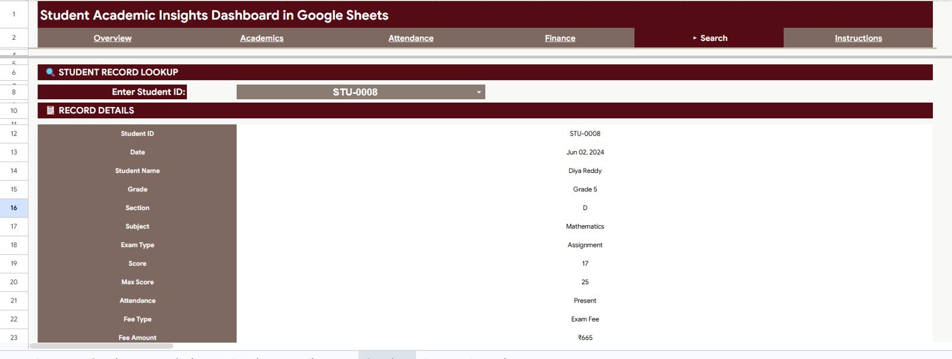Select the Diya Reddy name value
The width and height of the screenshot is (952, 359).
pos(585,171)
